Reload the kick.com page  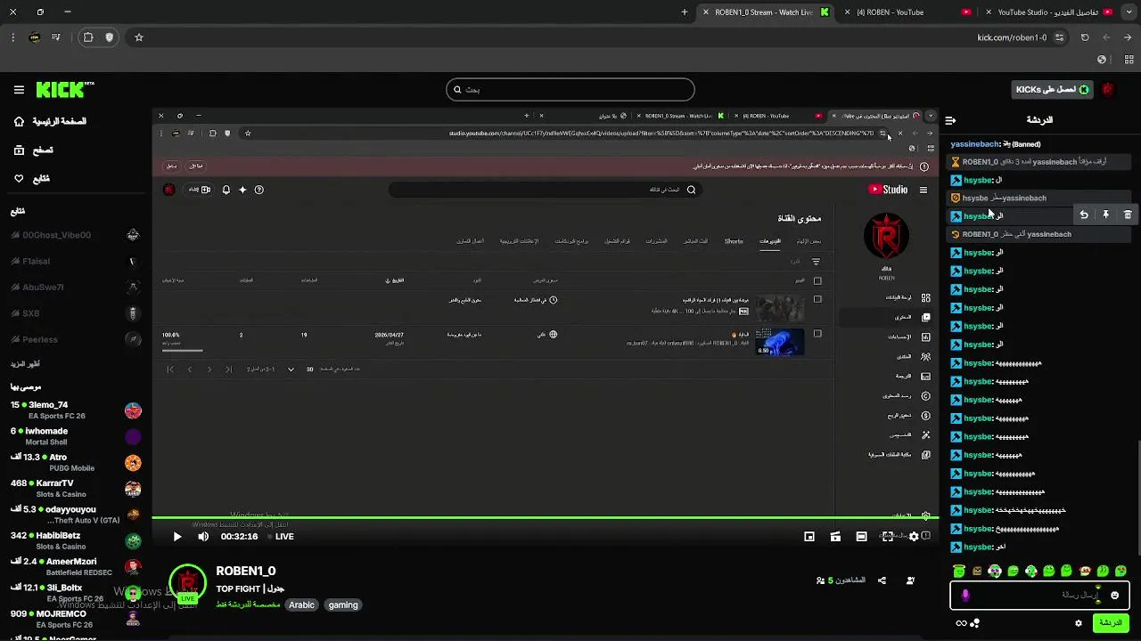point(1085,37)
